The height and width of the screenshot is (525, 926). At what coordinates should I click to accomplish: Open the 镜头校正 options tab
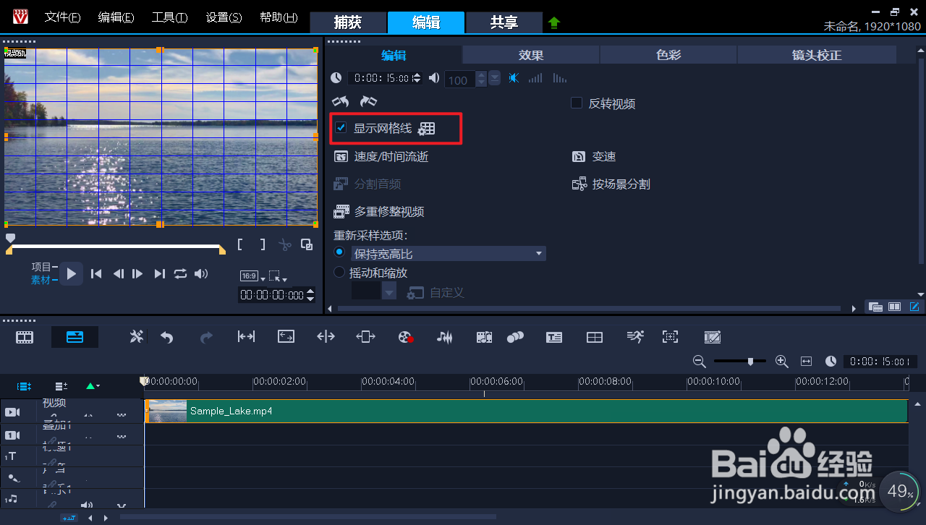[817, 55]
